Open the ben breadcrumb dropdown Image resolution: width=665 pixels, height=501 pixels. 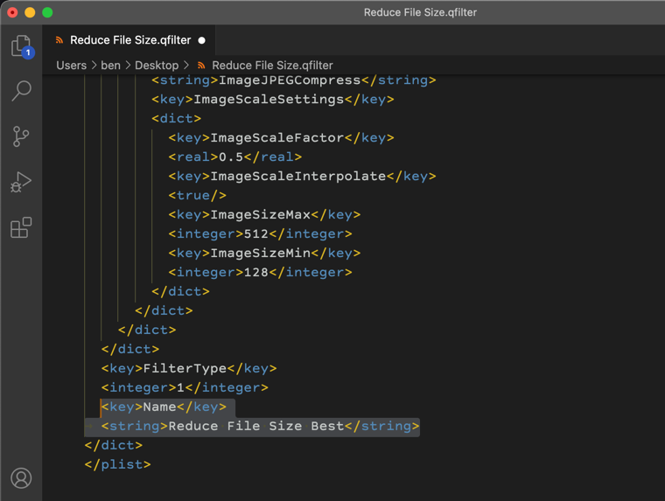click(110, 66)
